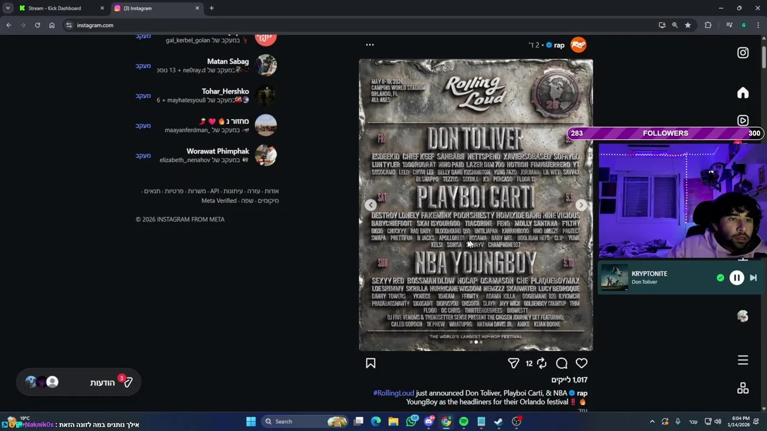Open the API footer link

click(215, 191)
